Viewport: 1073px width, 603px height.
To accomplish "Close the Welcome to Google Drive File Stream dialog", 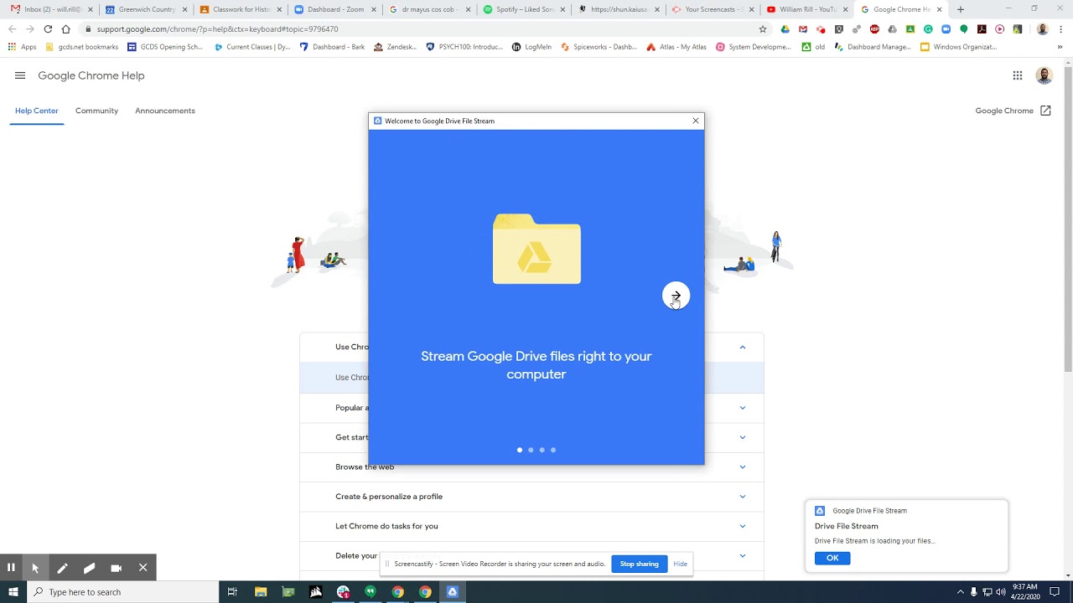I will pos(696,121).
